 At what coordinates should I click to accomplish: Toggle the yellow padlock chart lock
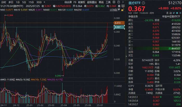122,10
